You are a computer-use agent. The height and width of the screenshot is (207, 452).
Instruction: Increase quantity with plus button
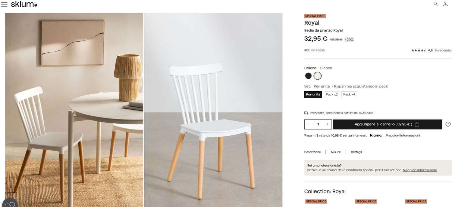[327, 124]
